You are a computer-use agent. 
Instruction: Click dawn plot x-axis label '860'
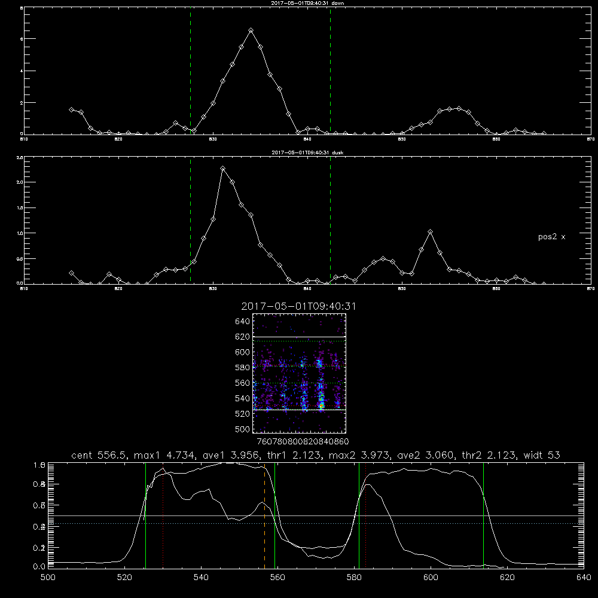(496, 139)
